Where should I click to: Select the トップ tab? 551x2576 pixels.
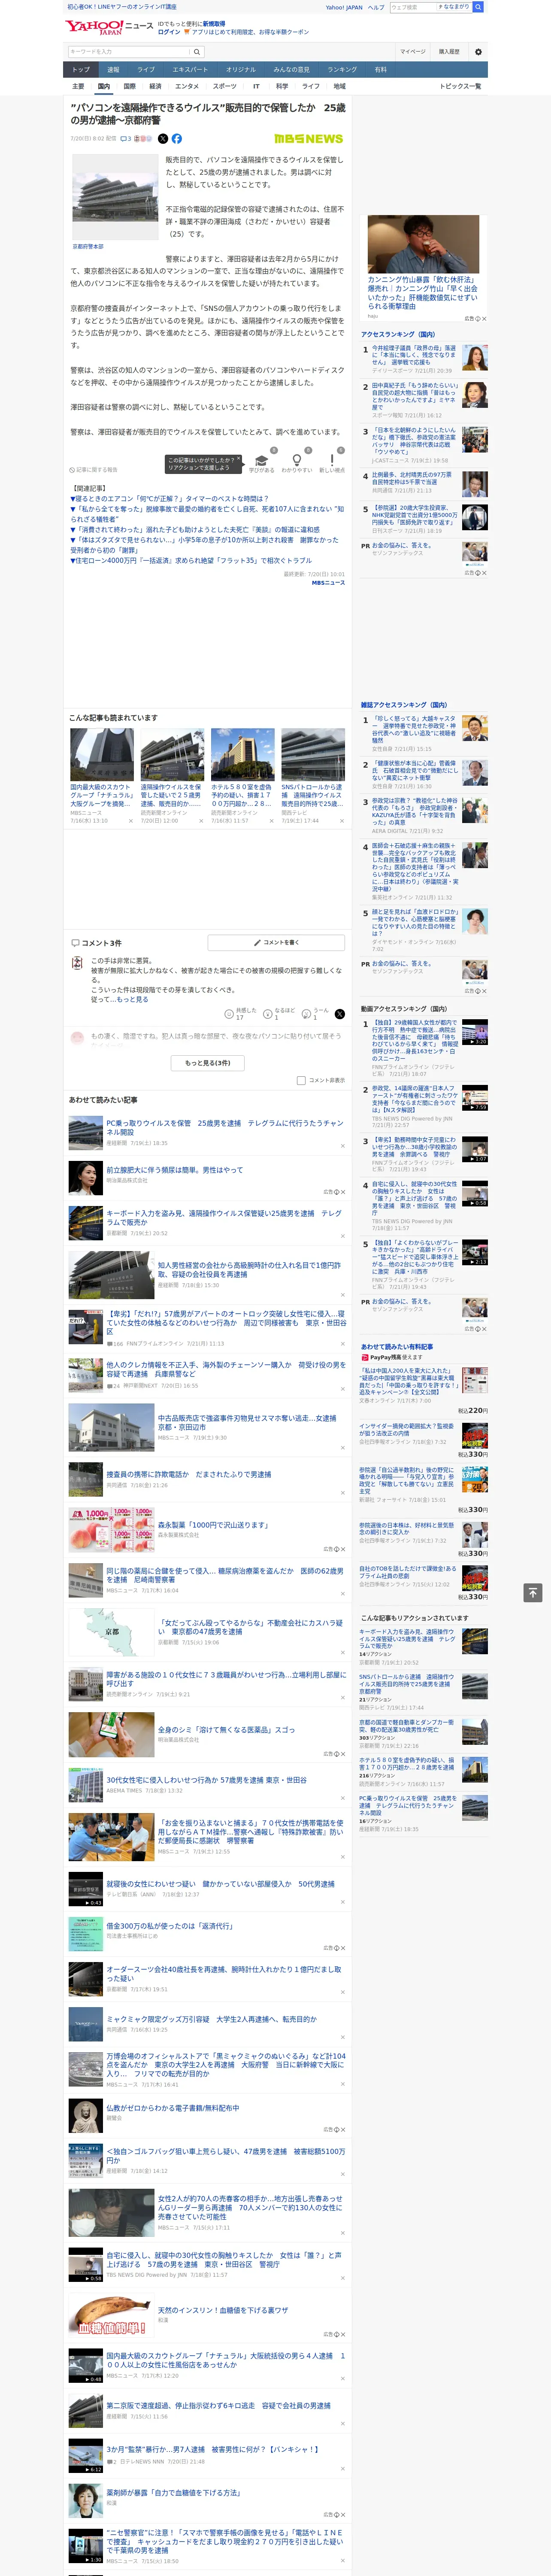coord(81,69)
